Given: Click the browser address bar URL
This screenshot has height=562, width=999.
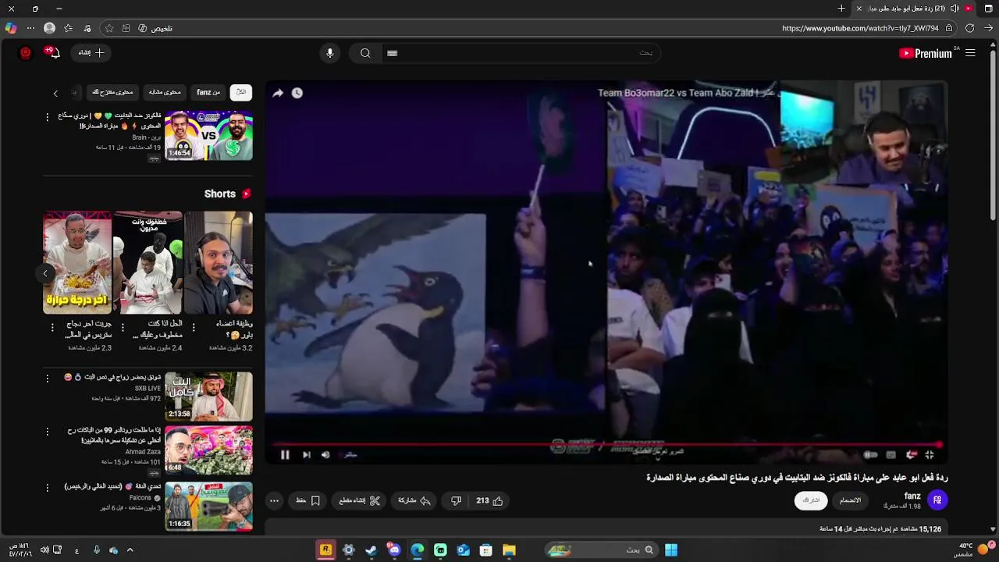Looking at the screenshot, I should [x=860, y=28].
